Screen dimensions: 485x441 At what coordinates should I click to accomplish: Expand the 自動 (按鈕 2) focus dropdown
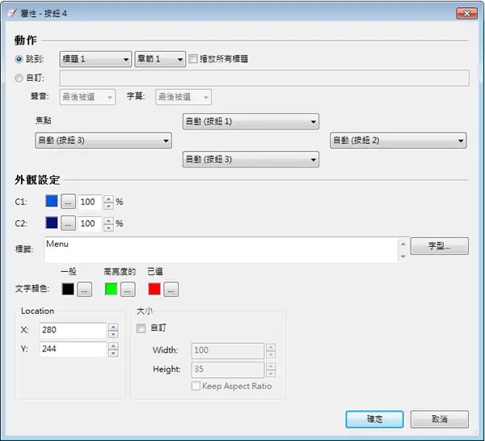click(x=398, y=140)
